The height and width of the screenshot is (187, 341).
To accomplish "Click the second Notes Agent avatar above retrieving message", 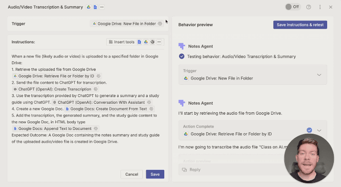I will tap(182, 103).
